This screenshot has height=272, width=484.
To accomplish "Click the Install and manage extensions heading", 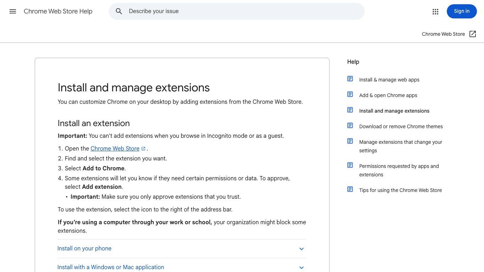I will [134, 87].
